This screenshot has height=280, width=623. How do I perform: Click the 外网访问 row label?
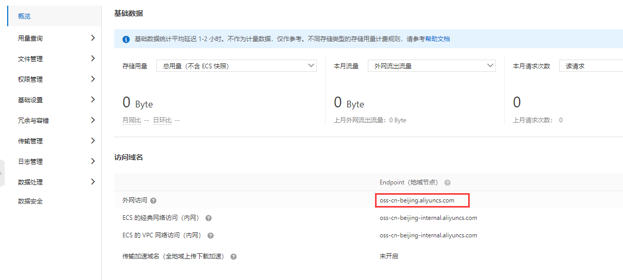[134, 200]
